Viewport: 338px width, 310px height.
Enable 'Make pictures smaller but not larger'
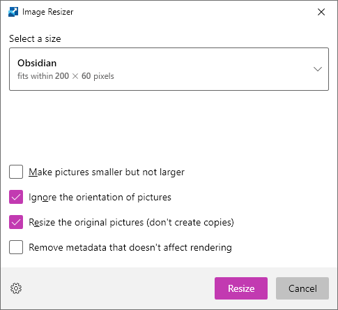(16, 172)
